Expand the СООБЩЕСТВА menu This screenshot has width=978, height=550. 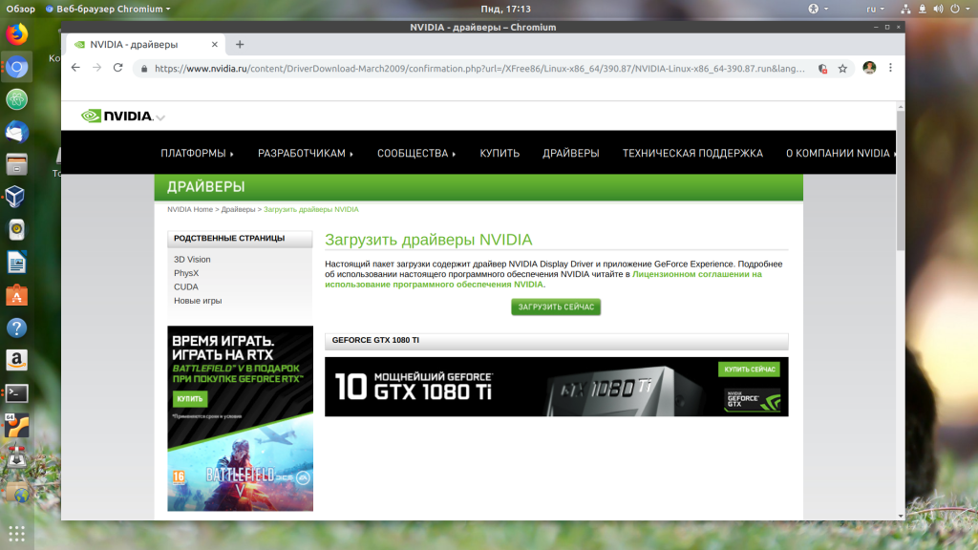pos(416,154)
